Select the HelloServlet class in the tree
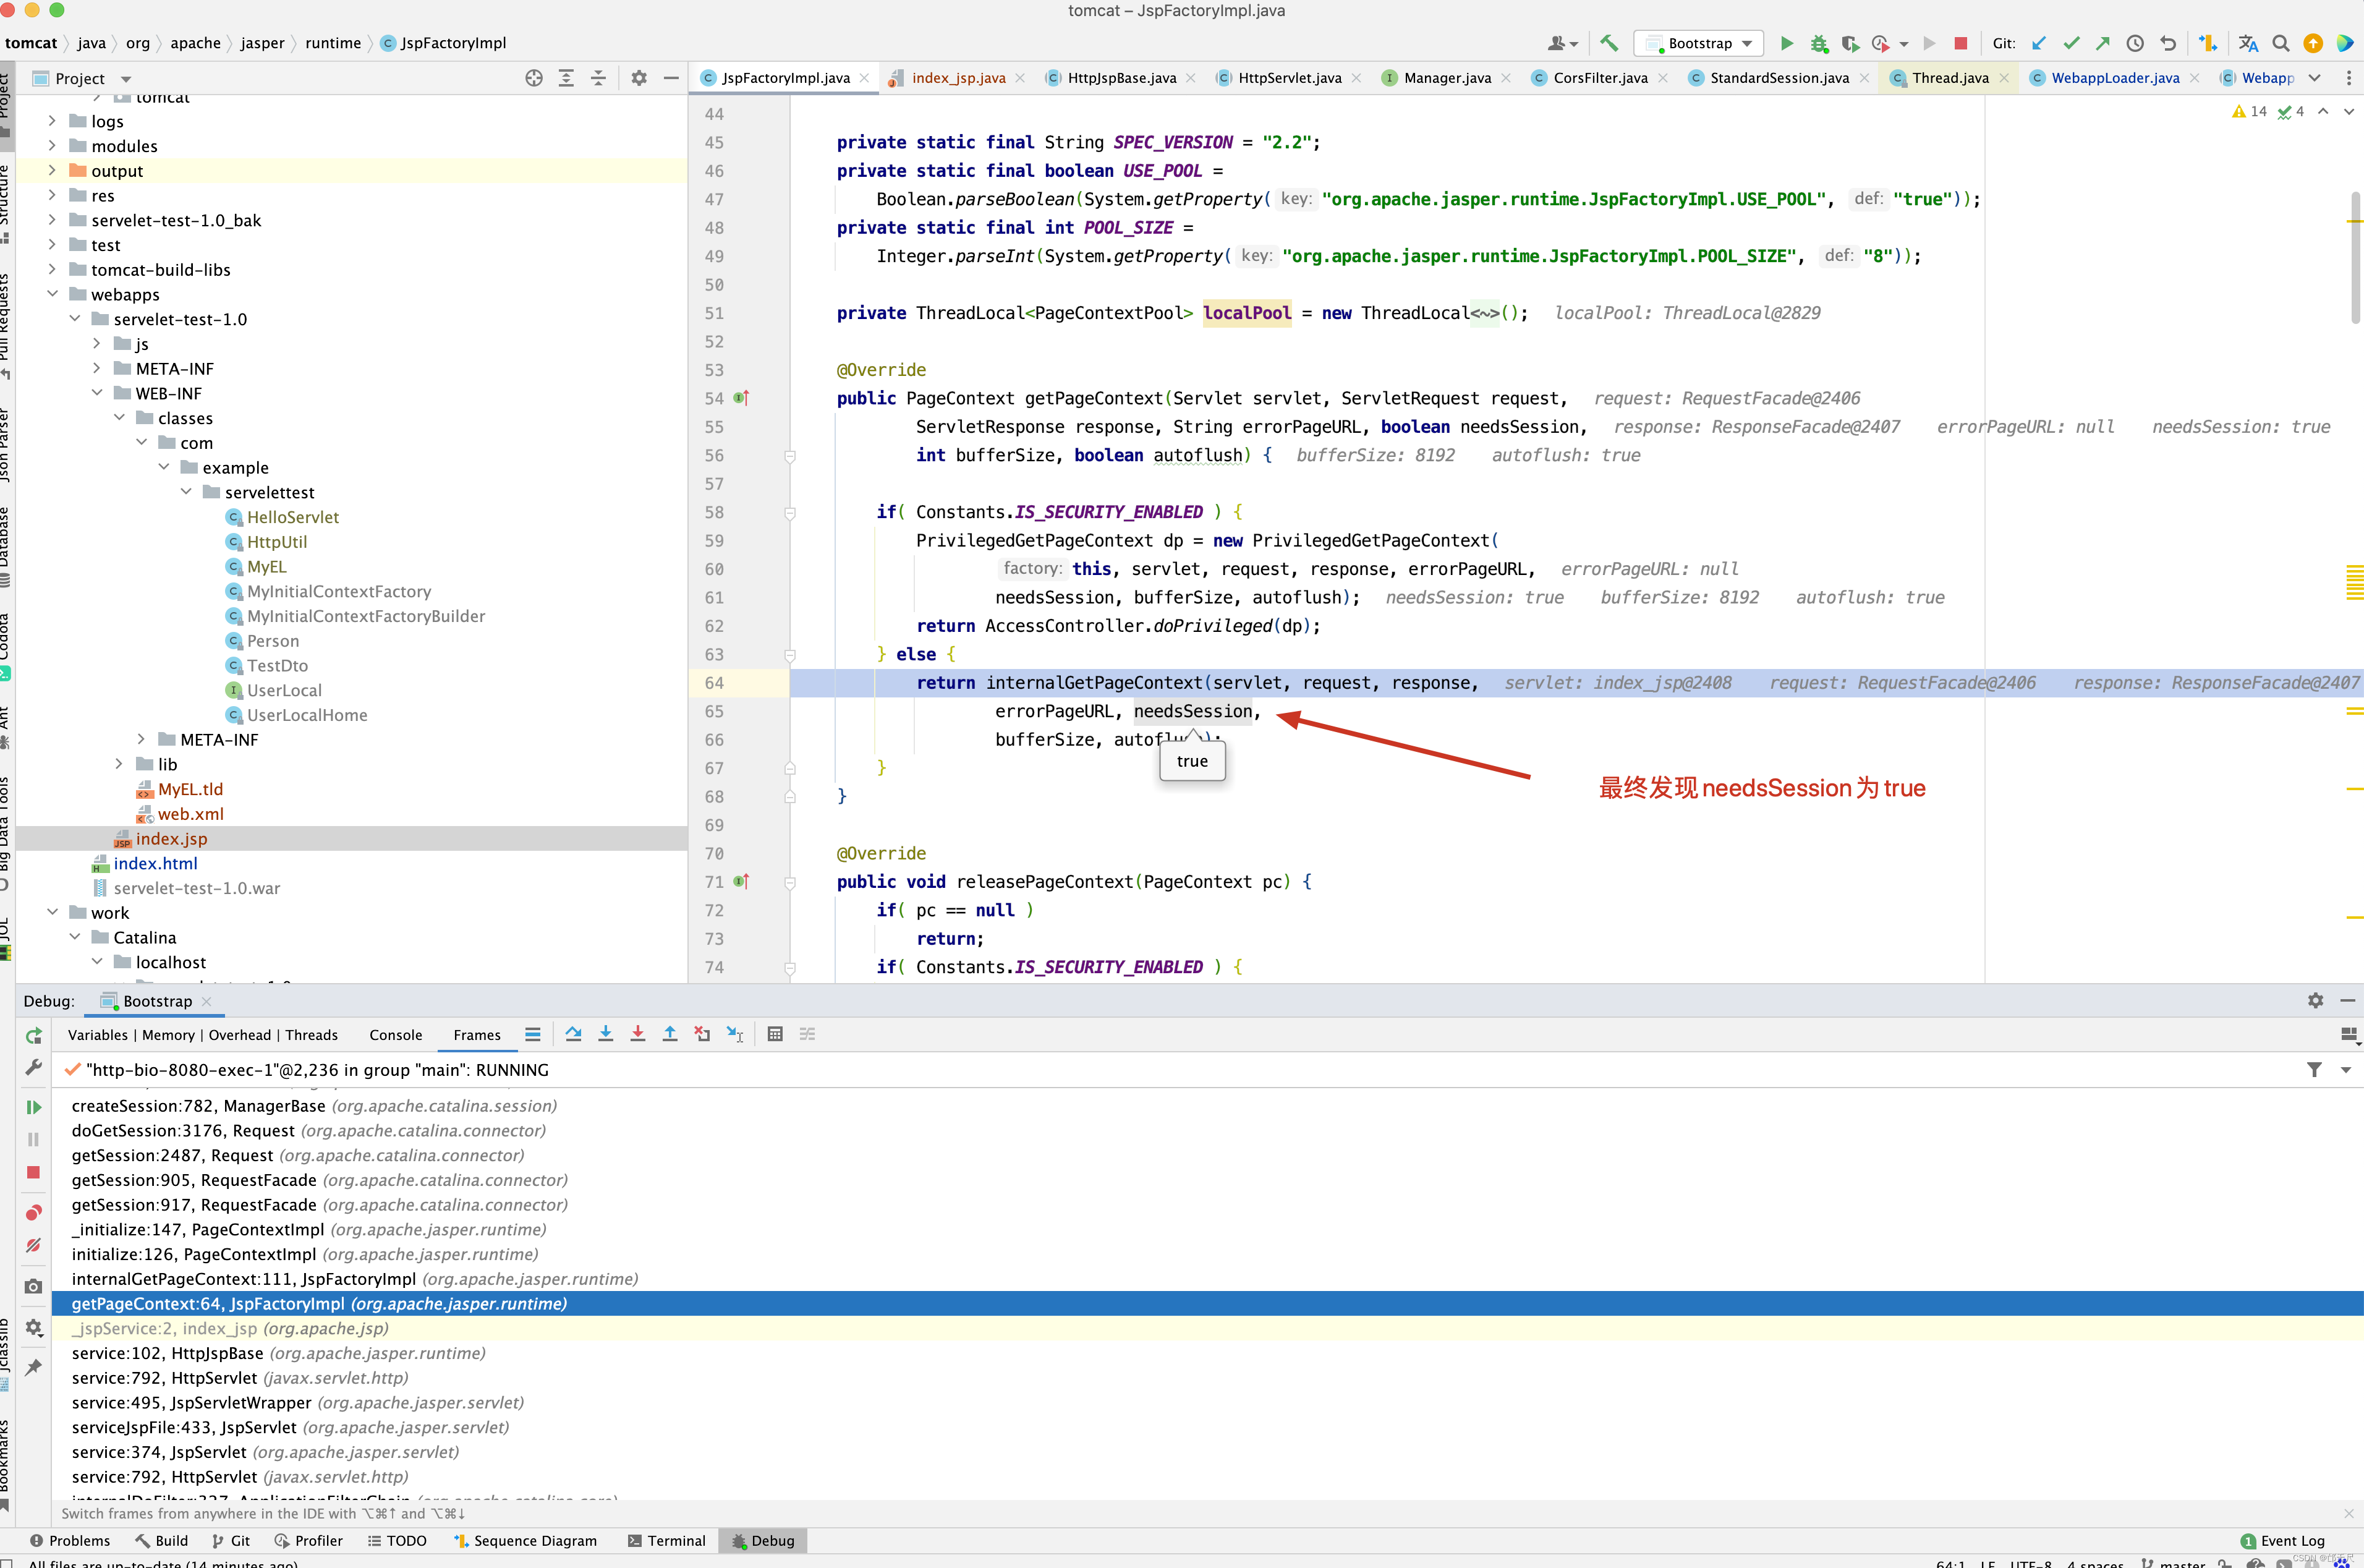This screenshot has height=1568, width=2364. point(293,517)
